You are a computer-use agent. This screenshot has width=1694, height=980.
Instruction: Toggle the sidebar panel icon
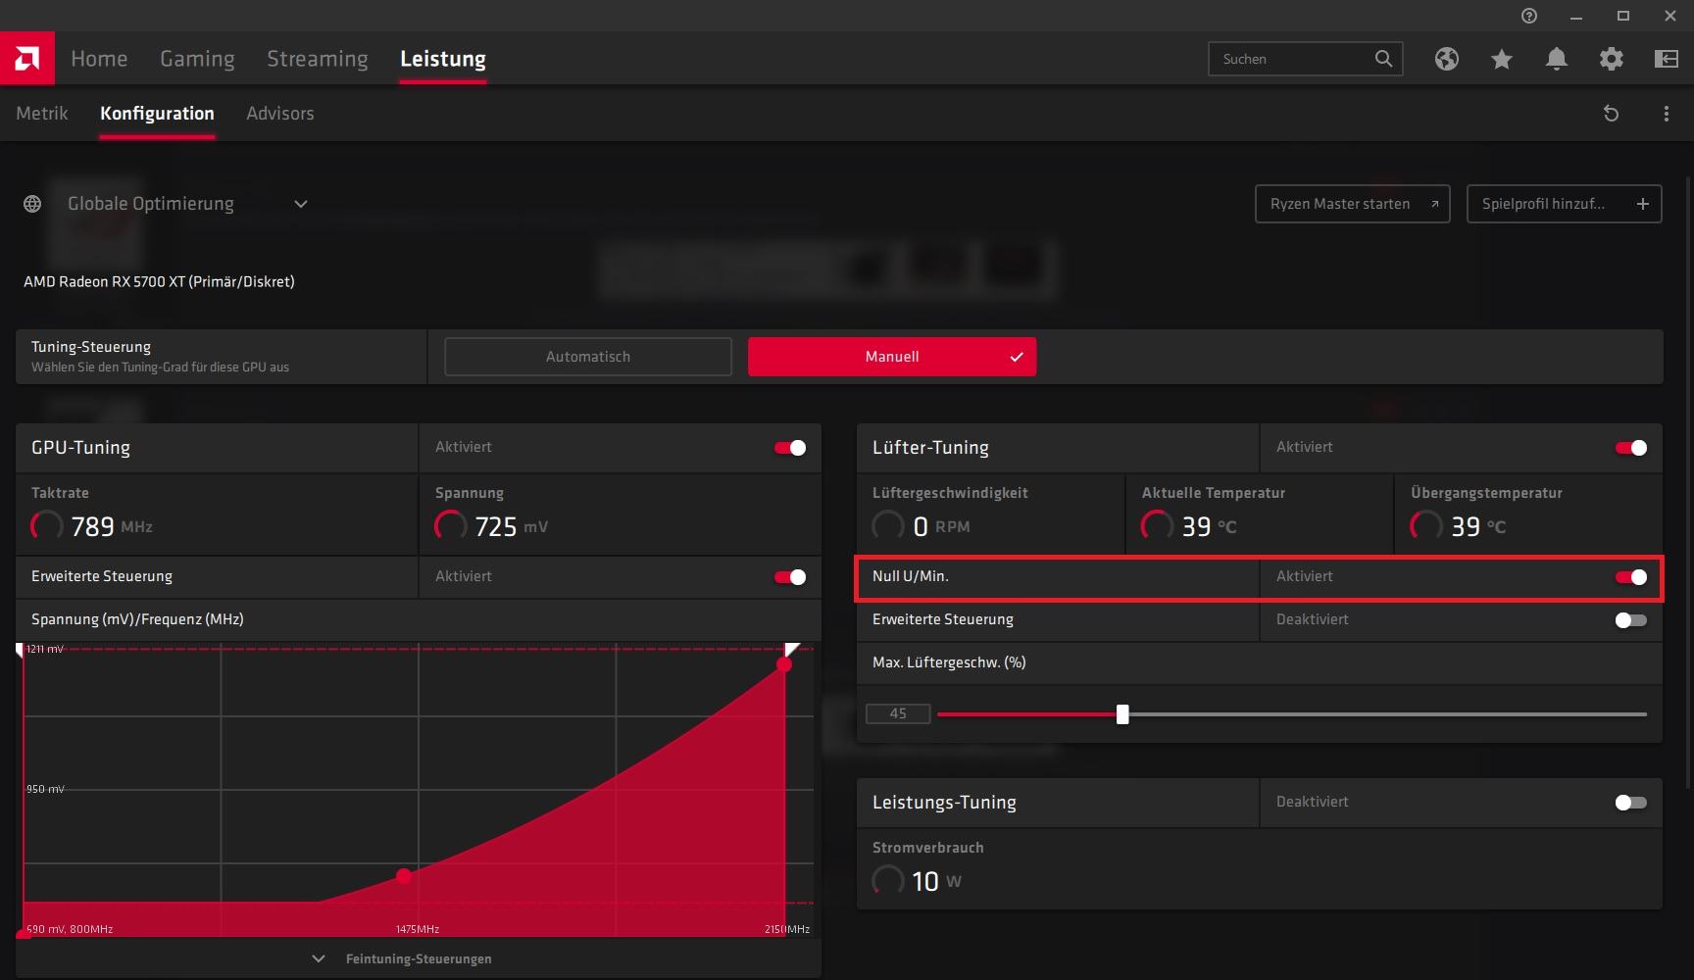(1667, 59)
